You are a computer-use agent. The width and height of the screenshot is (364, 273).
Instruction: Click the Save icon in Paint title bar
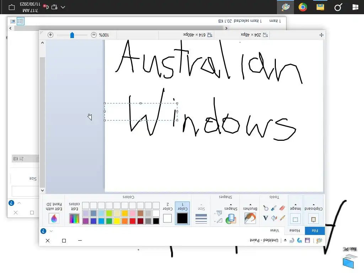tap(307, 240)
